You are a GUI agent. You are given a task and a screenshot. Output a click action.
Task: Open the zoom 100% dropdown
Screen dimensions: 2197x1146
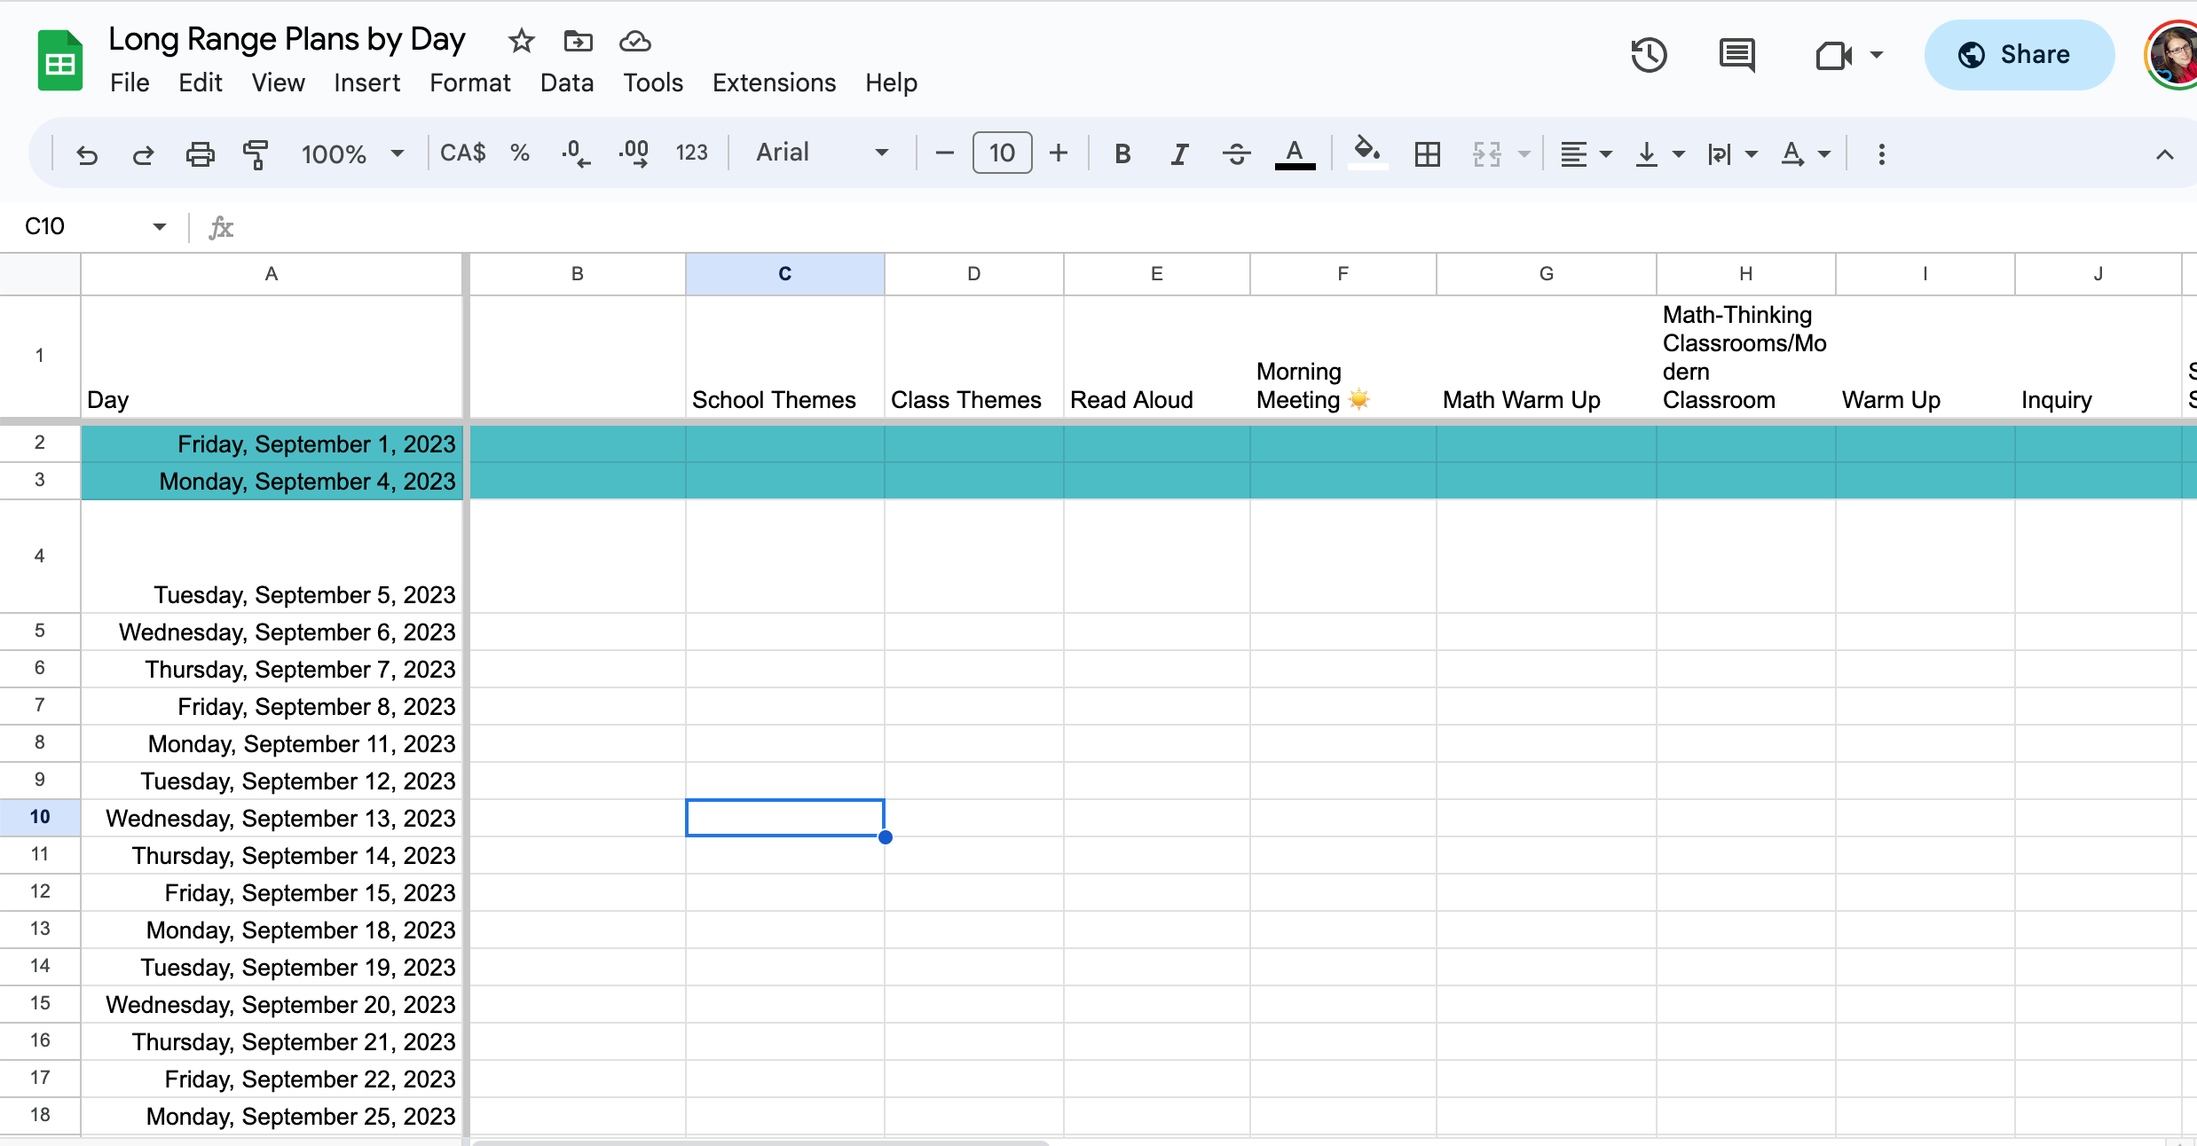352,154
